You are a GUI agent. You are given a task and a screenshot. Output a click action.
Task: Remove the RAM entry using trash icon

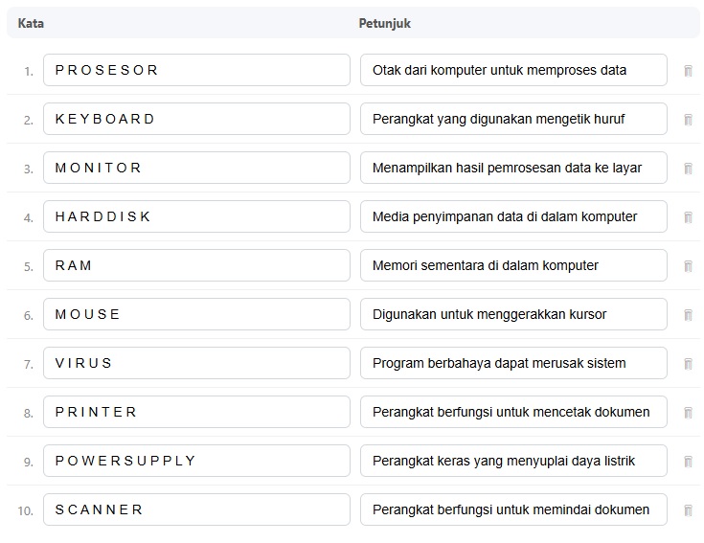click(688, 266)
